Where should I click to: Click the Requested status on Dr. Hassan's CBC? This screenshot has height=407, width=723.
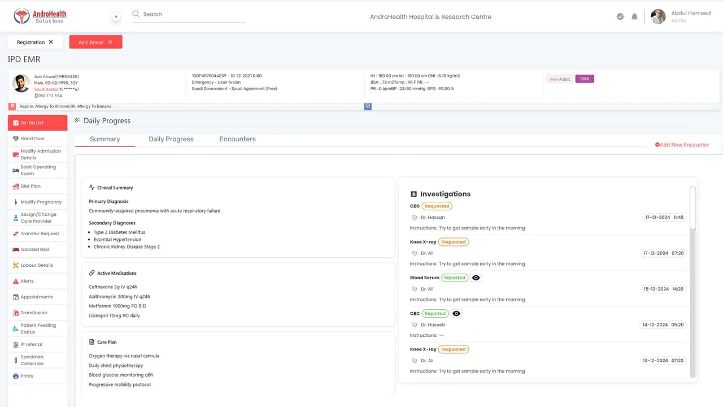437,206
